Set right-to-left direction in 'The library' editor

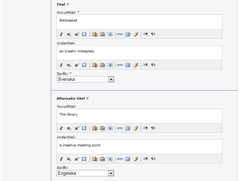(x=153, y=128)
